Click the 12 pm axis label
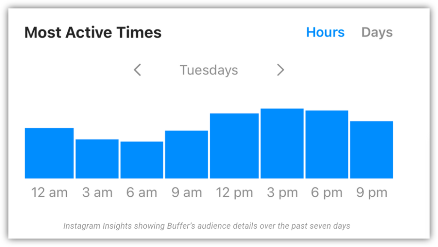Viewport: 438px width, 247px height. (234, 193)
